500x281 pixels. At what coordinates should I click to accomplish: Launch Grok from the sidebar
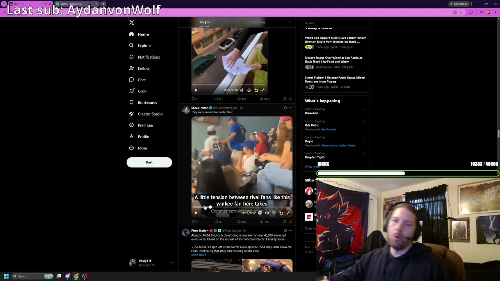(x=137, y=91)
